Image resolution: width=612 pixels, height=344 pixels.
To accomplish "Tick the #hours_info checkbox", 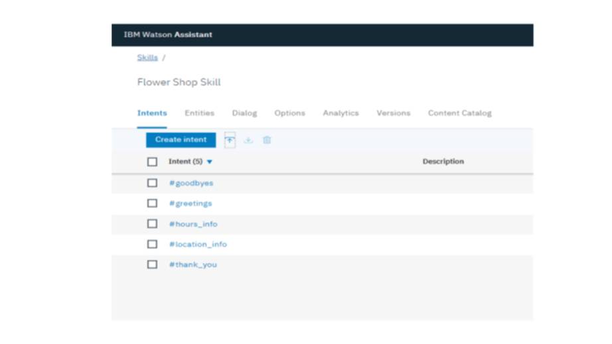I will click(x=152, y=224).
